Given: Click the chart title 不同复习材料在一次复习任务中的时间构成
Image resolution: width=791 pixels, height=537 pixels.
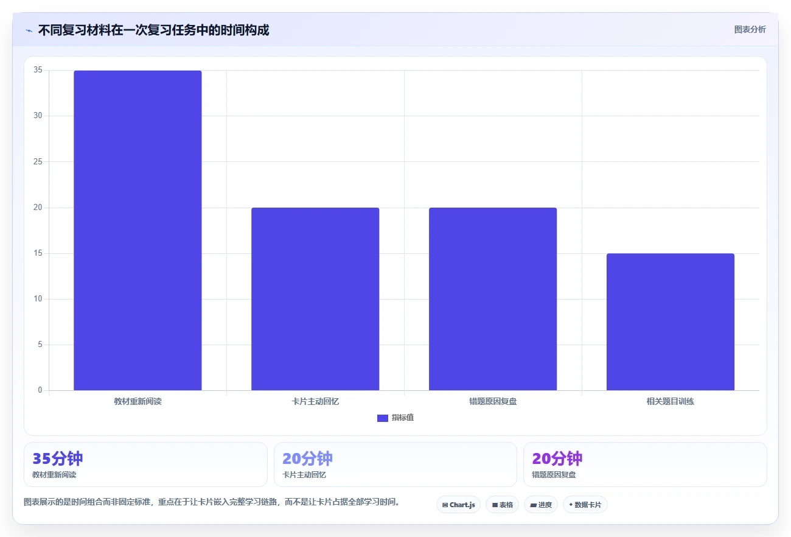Looking at the screenshot, I should (x=153, y=30).
